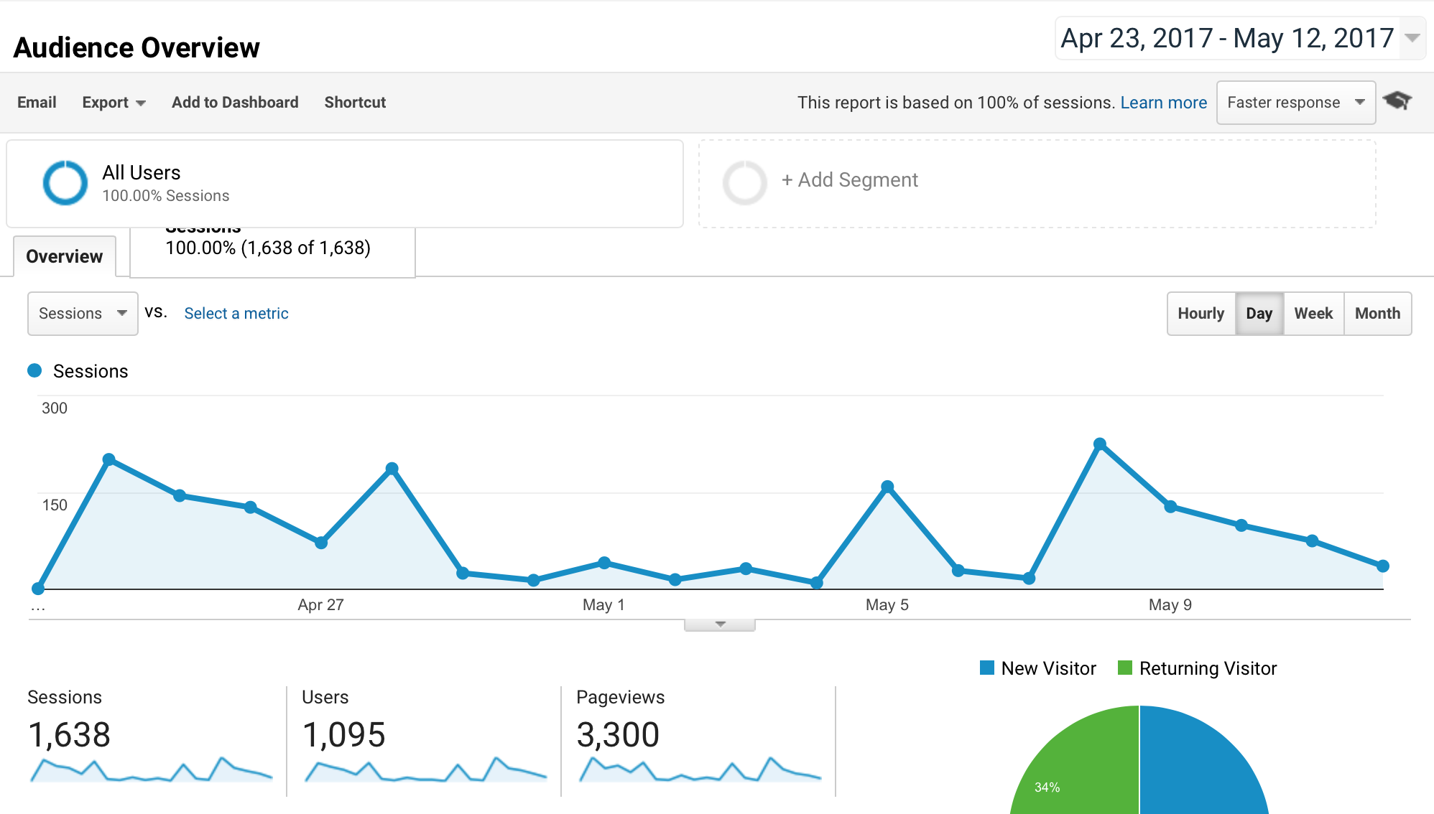Click the collapse arrow below the chart
This screenshot has height=814, width=1434.
720,624
